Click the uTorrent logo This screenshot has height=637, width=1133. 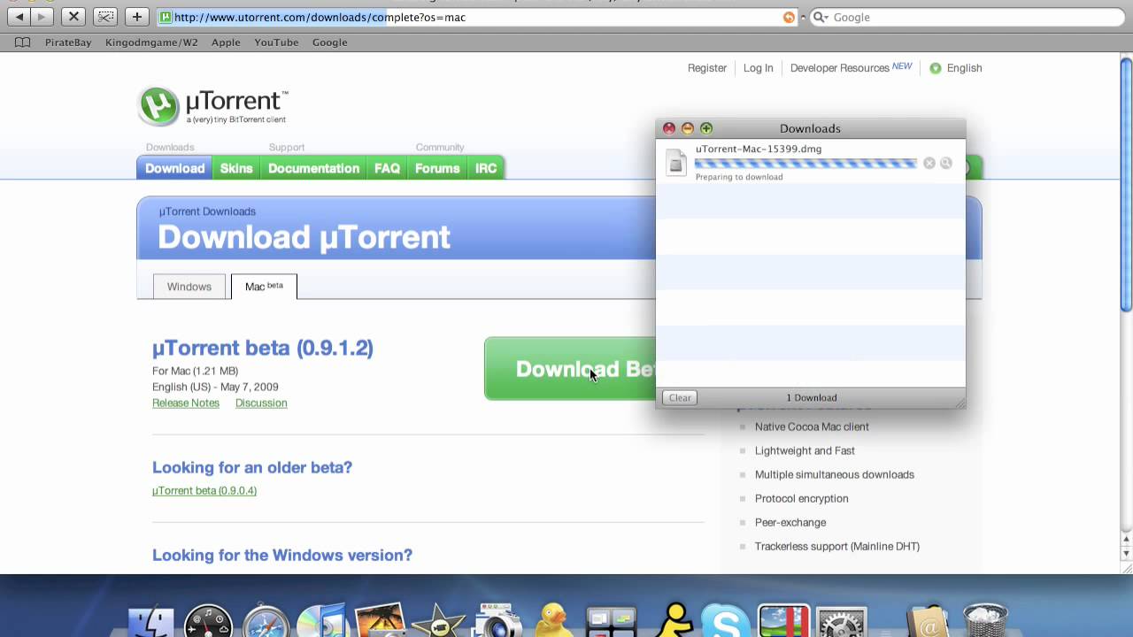pos(212,106)
